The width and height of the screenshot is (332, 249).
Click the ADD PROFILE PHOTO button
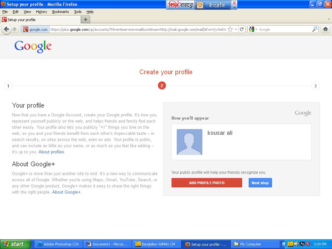[x=207, y=183]
